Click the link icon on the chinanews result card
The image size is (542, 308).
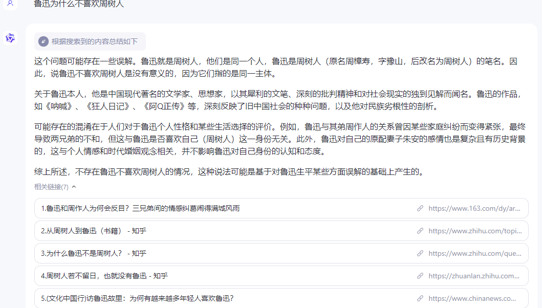click(x=420, y=298)
